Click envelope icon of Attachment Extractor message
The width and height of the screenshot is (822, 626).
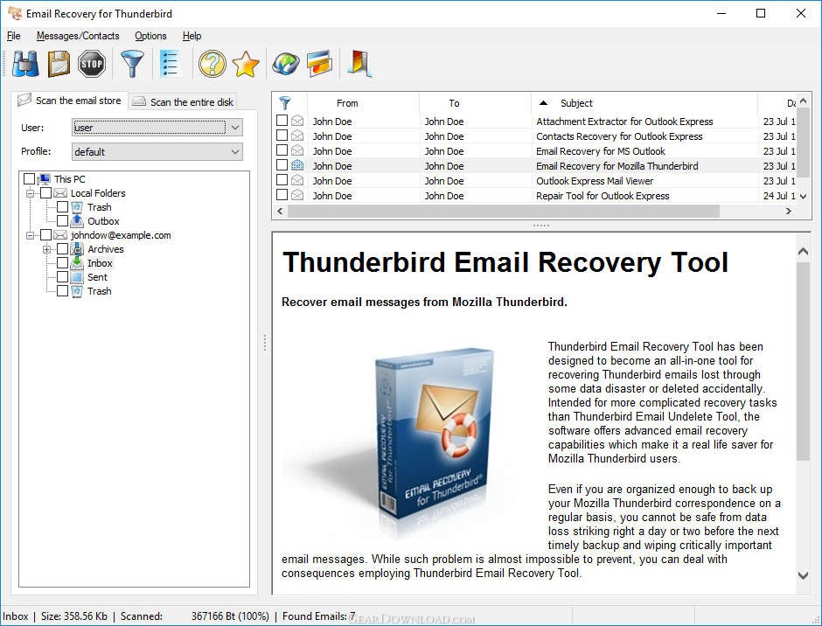coord(297,122)
